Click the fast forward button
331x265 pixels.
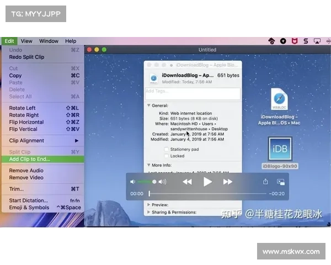pyautogui.click(x=227, y=182)
